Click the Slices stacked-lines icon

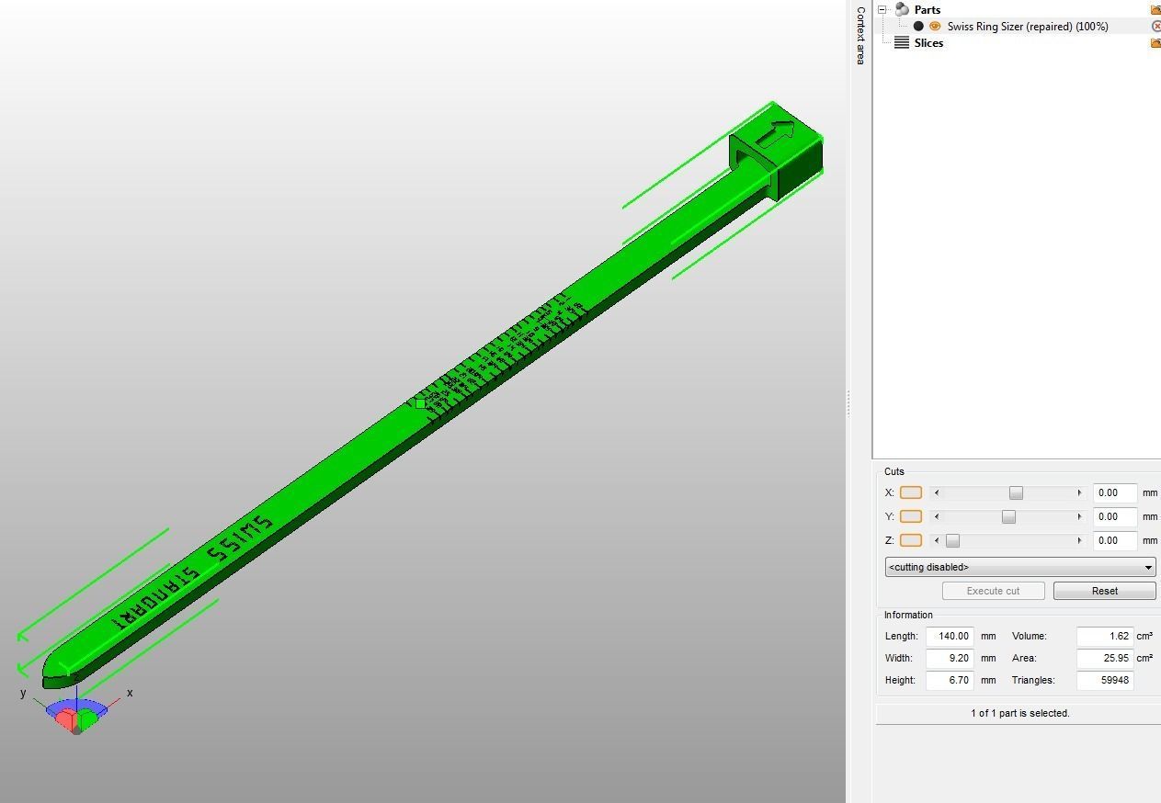tap(902, 42)
